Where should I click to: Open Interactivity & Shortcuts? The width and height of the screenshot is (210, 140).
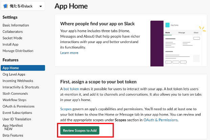point(21,87)
